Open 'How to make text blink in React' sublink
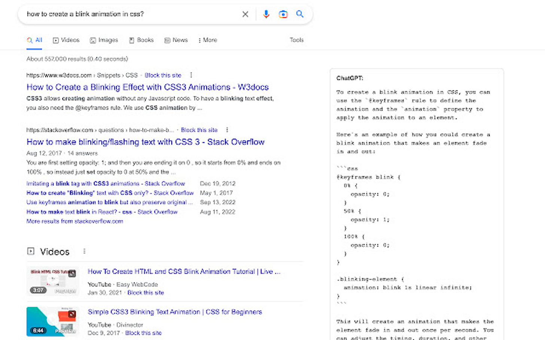The height and width of the screenshot is (340, 545). coord(102,212)
